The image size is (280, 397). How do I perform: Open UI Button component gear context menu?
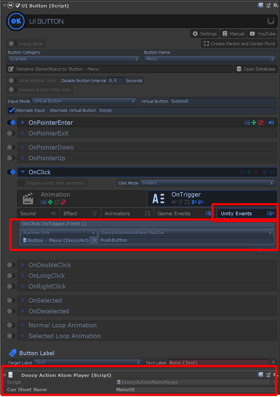coord(275,5)
